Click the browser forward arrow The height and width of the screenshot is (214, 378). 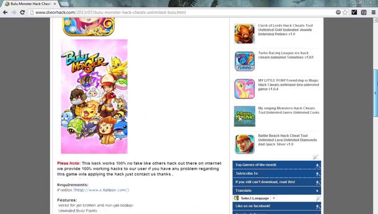[14, 12]
